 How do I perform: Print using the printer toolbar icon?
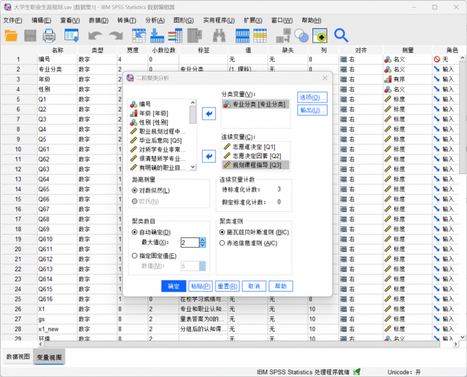click(x=49, y=36)
